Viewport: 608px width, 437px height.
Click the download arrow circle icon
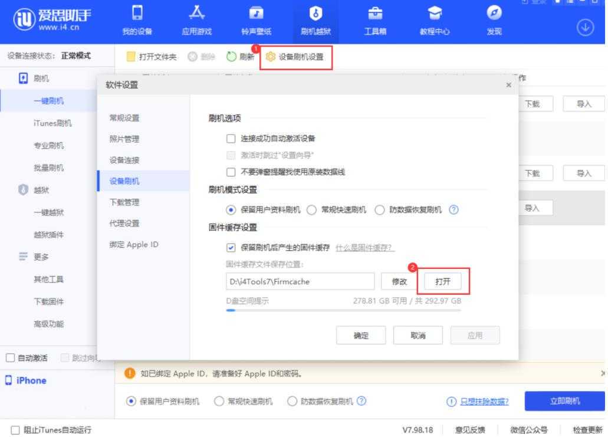[x=586, y=27]
